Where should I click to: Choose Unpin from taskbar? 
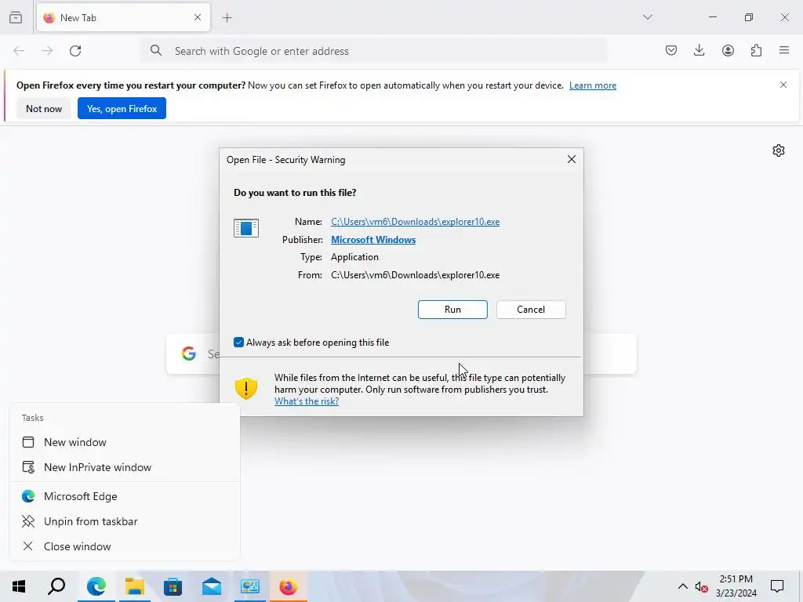(125, 521)
